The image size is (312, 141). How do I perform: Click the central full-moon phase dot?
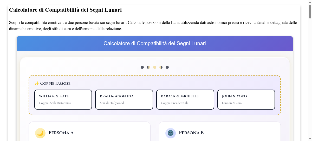(155, 67)
